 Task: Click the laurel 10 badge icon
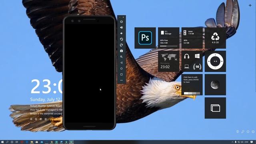[x=197, y=67]
